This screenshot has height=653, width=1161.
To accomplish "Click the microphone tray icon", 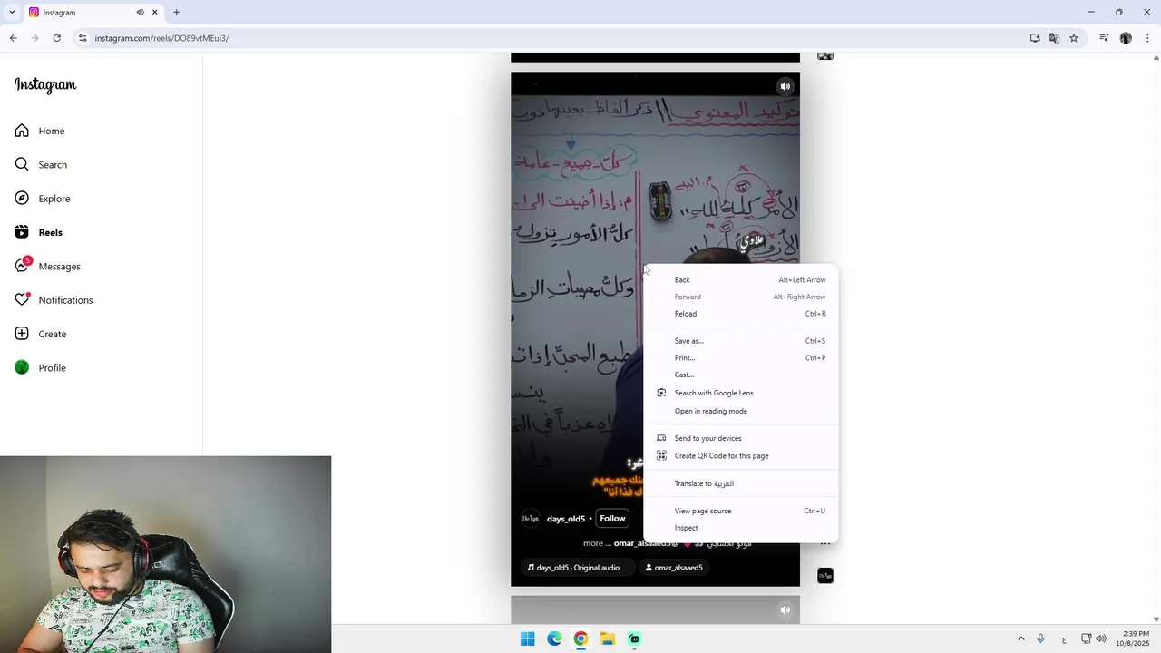I will (1040, 638).
